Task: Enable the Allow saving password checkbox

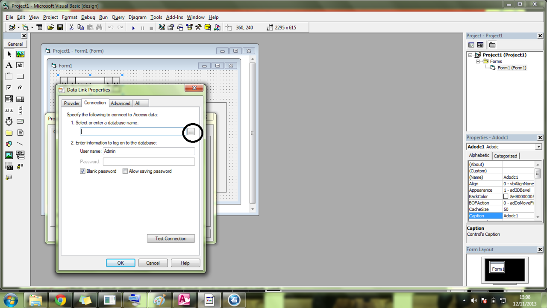Action: pos(125,171)
